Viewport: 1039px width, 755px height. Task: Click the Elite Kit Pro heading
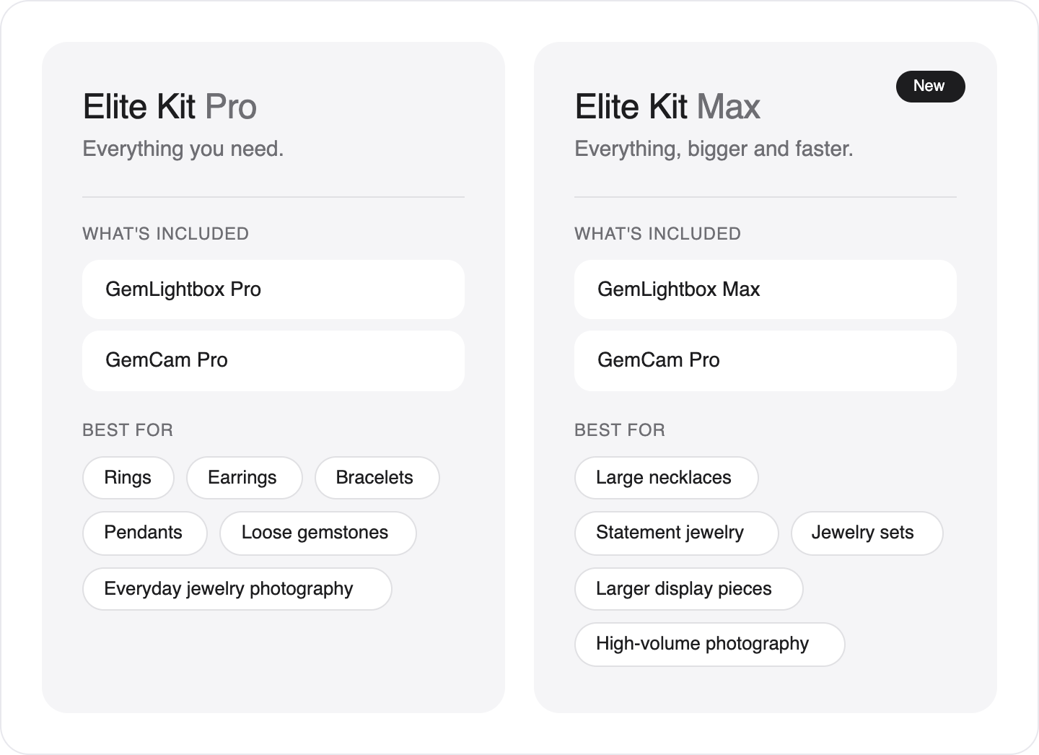point(170,107)
